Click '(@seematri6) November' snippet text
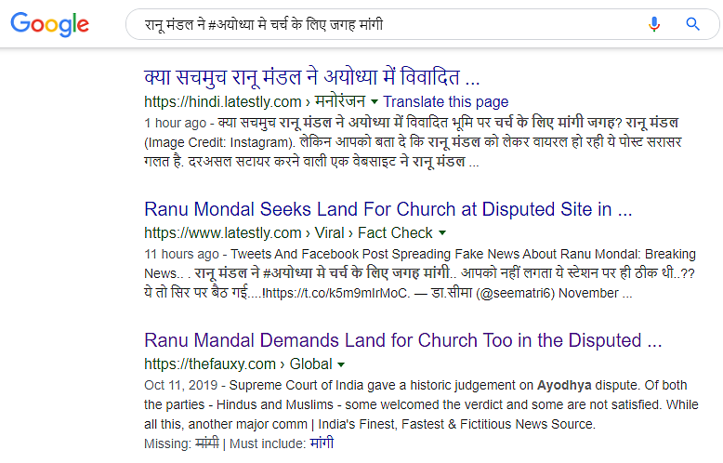Screen dimensions: 723x463 [x=547, y=293]
